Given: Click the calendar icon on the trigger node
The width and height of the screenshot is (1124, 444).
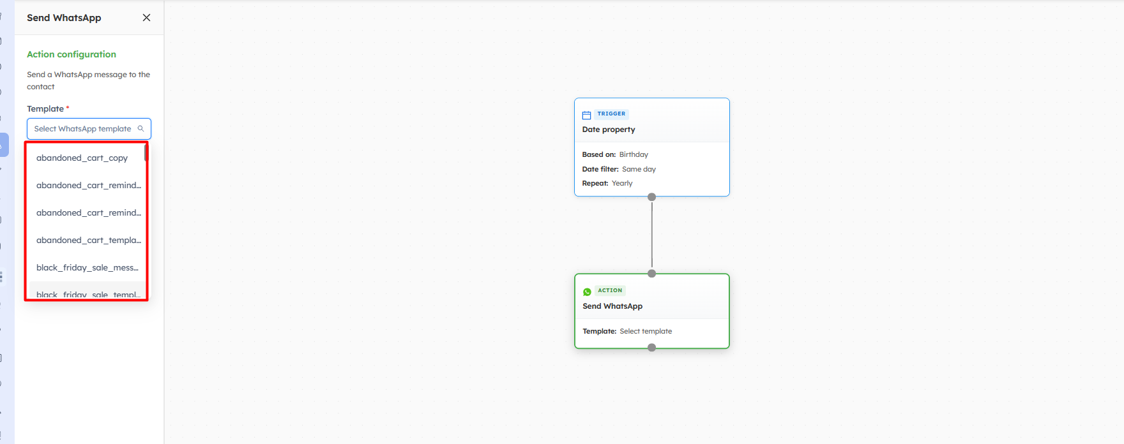Looking at the screenshot, I should (x=586, y=115).
